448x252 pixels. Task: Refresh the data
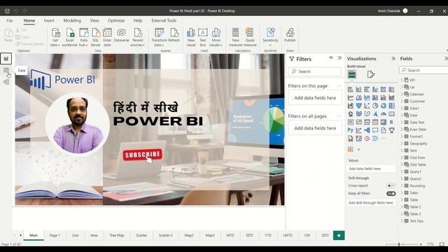click(174, 36)
